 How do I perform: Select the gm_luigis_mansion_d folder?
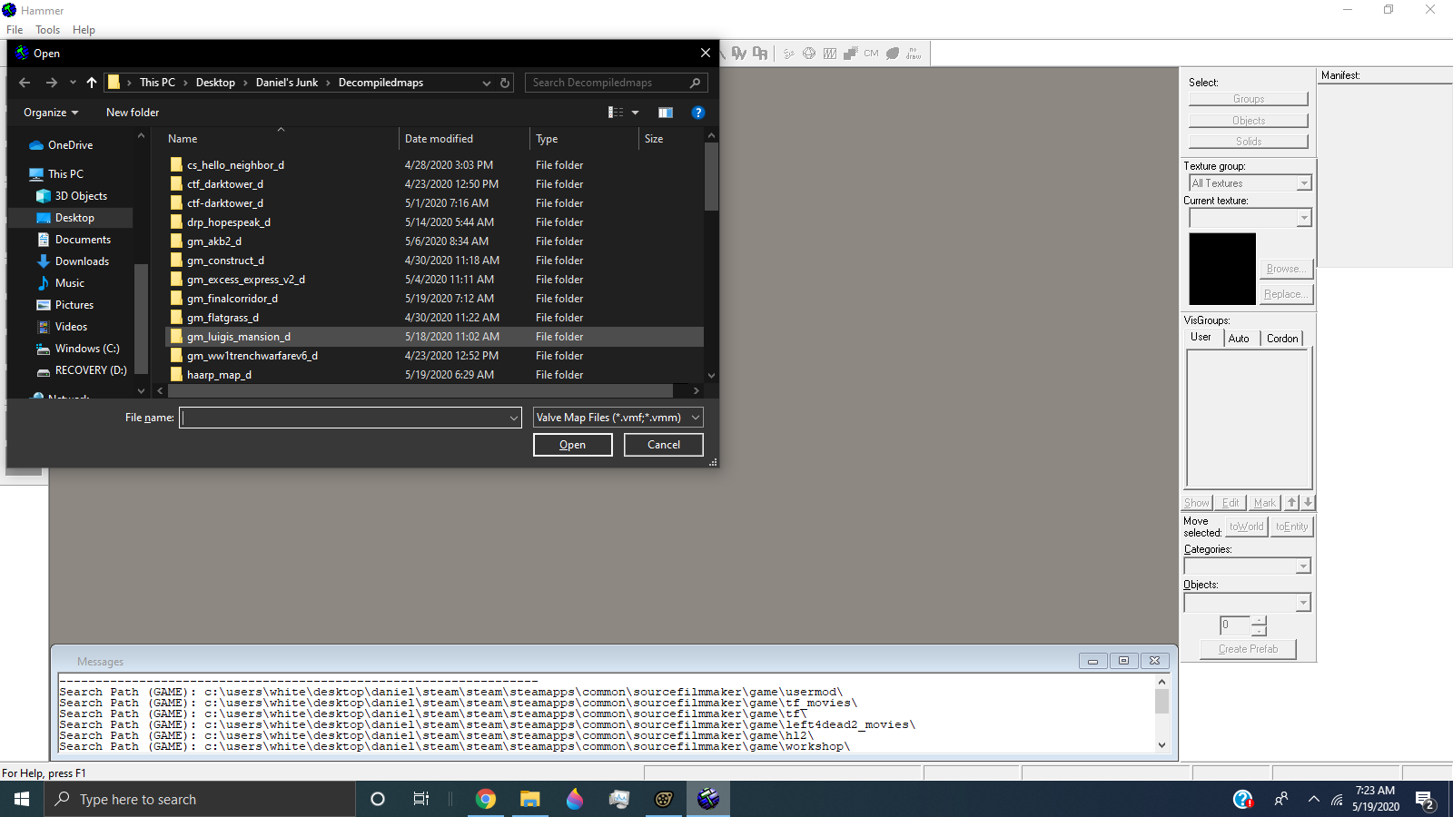pos(434,337)
